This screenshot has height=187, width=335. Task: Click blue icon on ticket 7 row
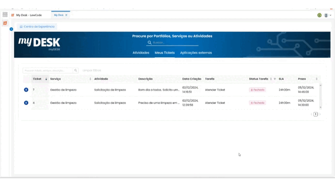(26, 90)
